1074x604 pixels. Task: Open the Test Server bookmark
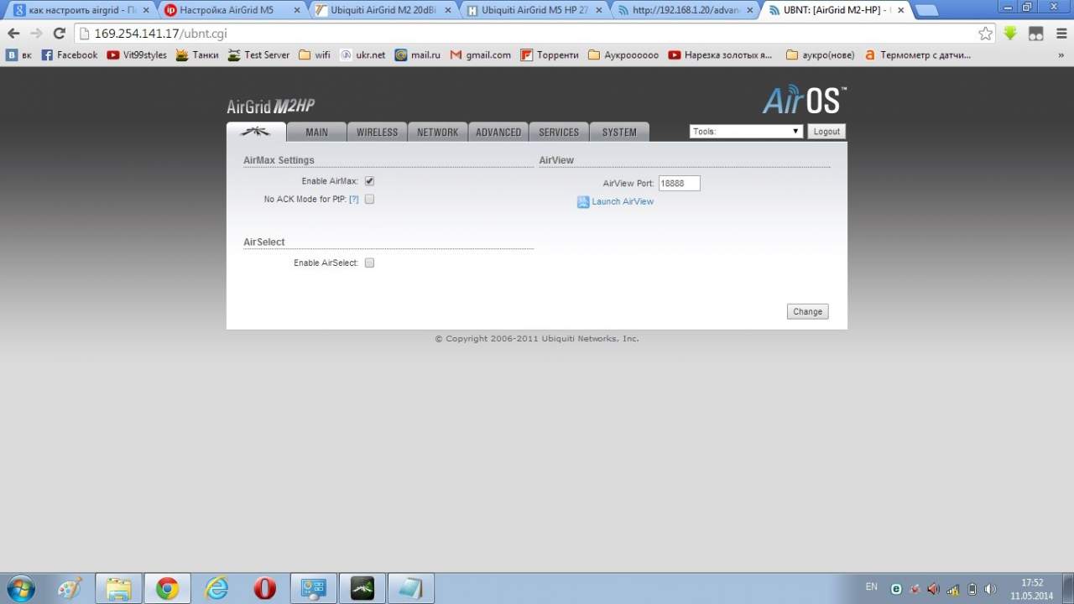[x=258, y=55]
